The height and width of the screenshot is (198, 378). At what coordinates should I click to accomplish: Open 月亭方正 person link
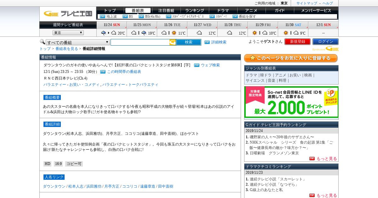pyautogui.click(x=112, y=186)
